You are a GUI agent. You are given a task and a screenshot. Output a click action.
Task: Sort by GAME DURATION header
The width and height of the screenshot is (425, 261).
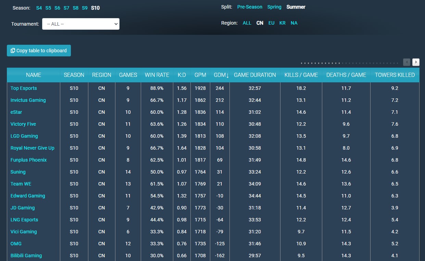tap(255, 75)
